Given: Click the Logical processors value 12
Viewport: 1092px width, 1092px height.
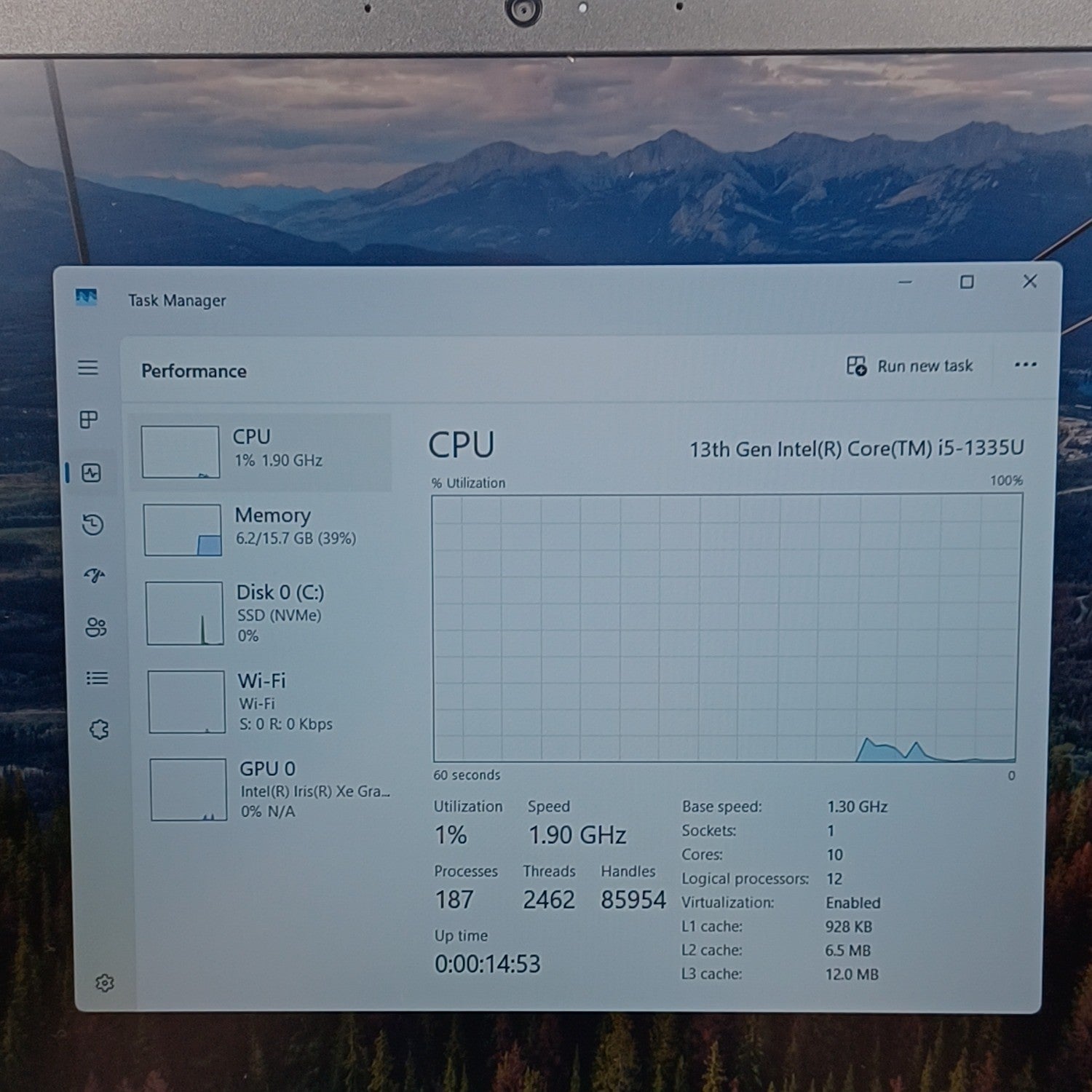Looking at the screenshot, I should pyautogui.click(x=834, y=879).
